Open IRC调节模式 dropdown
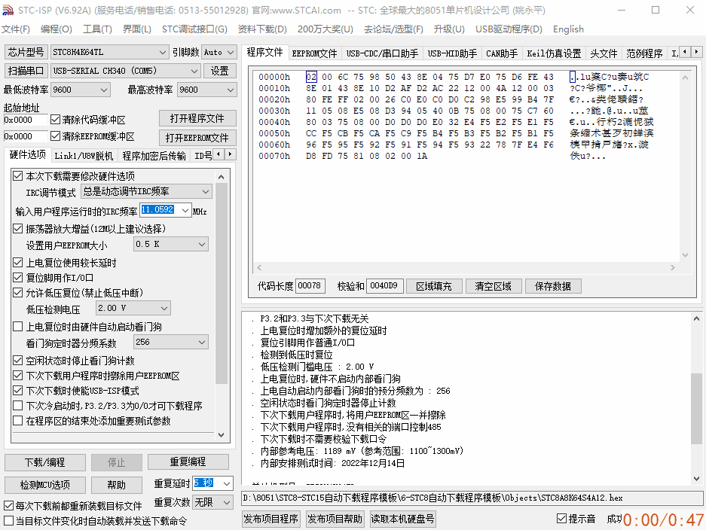Image resolution: width=706 pixels, height=530 pixels. click(x=146, y=191)
